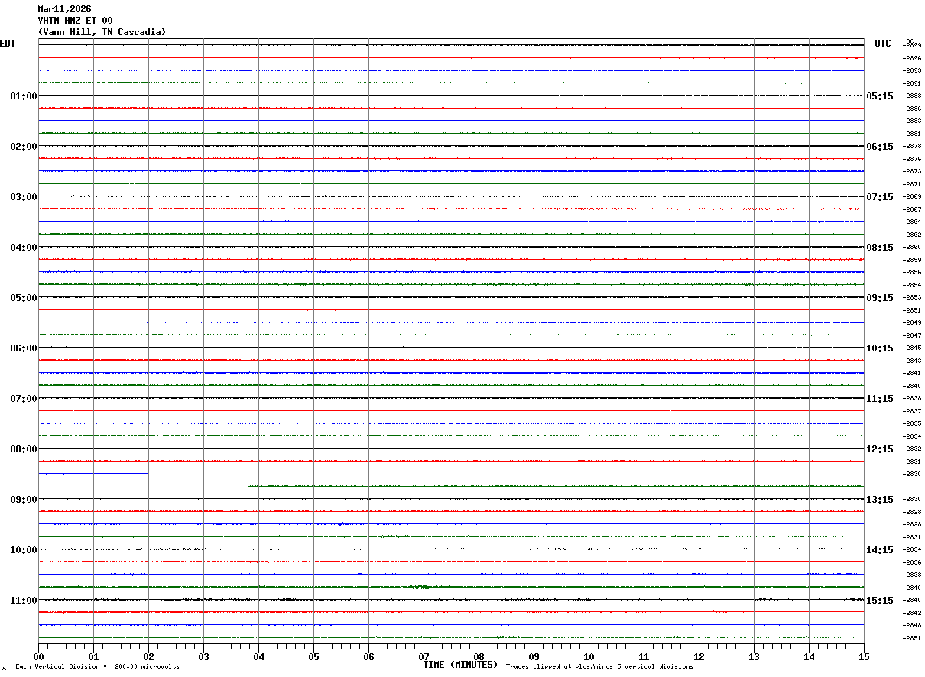The height and width of the screenshot is (677, 925).
Task: Click the 11:15 UTC time label
Action: [880, 399]
